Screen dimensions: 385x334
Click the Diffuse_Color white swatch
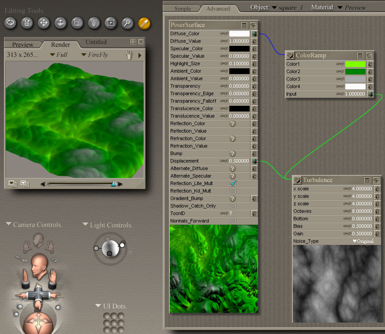[x=239, y=33]
